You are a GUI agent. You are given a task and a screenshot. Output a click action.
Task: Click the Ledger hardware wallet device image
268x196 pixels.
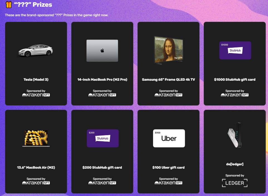pos(235,135)
